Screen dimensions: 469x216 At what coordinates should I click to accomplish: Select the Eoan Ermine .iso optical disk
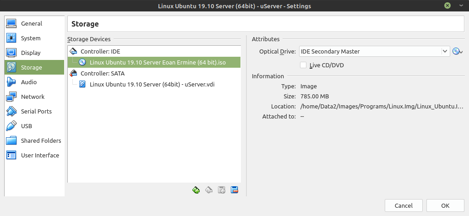[154, 62]
